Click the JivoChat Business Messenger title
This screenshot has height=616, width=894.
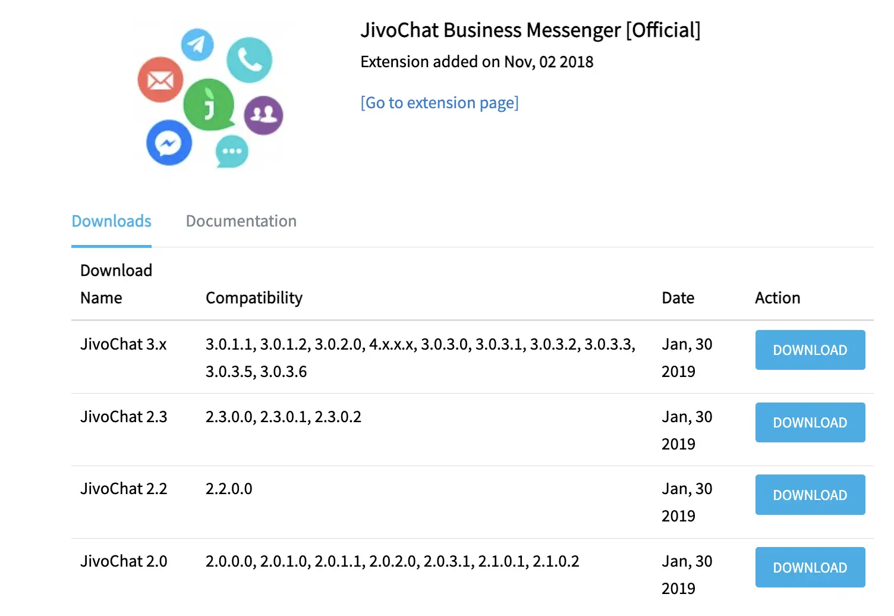click(x=530, y=30)
